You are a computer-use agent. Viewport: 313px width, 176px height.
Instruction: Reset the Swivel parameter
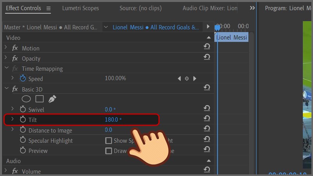pyautogui.click(x=207, y=108)
